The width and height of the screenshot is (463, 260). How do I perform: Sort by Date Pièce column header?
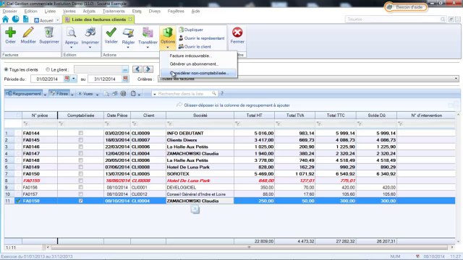click(117, 116)
